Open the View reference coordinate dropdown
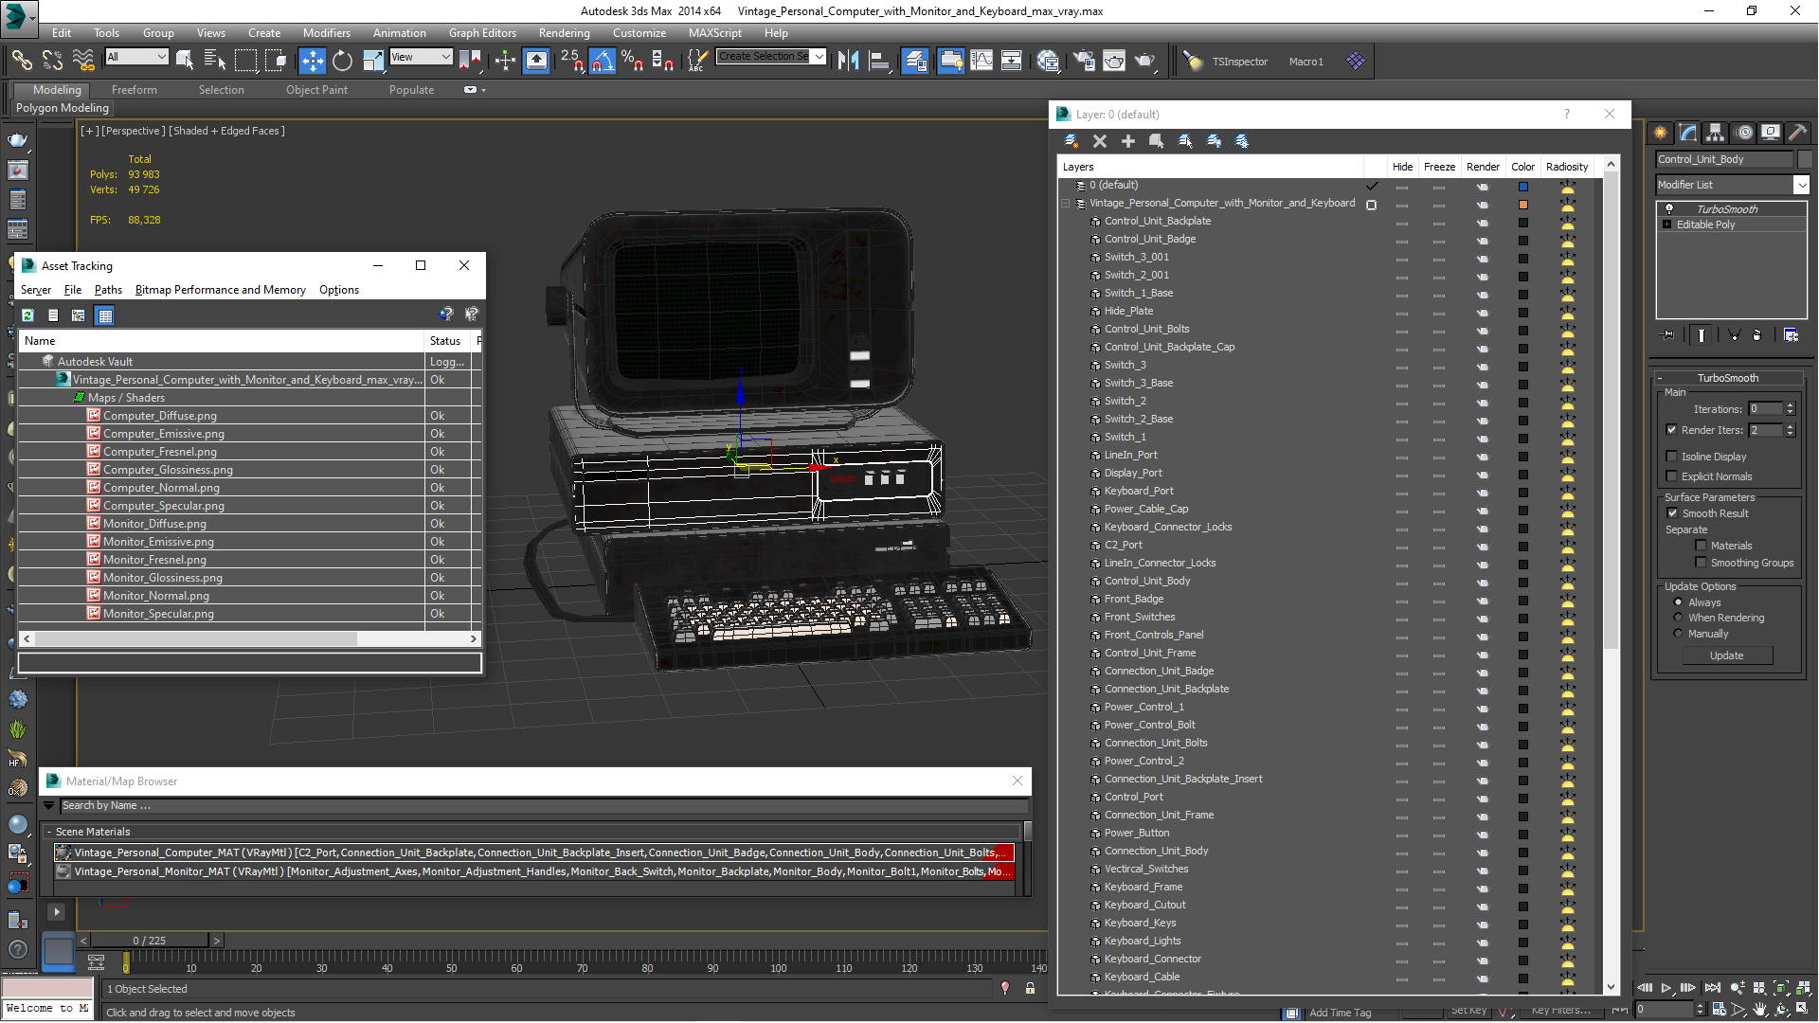The image size is (1819, 1023). pos(421,57)
